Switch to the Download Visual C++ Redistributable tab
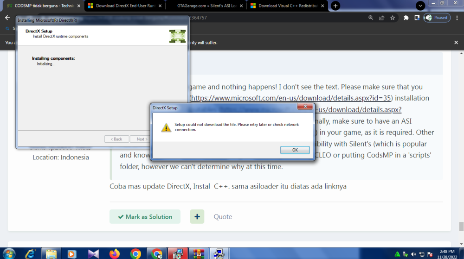Viewport: 464px width, 259px height. point(287,6)
